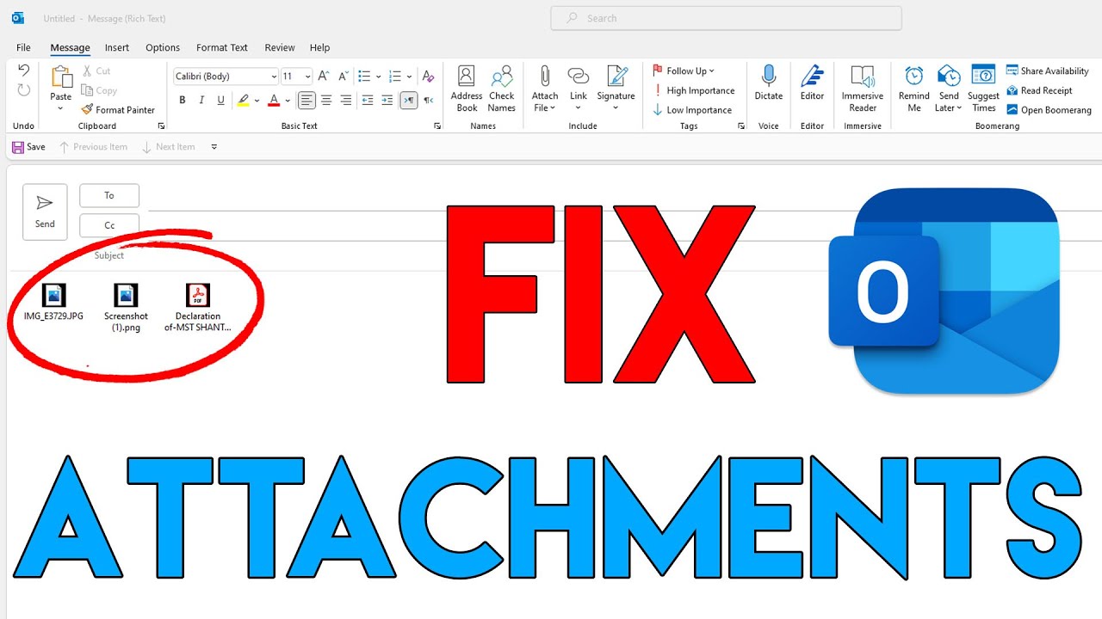Toggle bold formatting
The image size is (1102, 619).
183,101
